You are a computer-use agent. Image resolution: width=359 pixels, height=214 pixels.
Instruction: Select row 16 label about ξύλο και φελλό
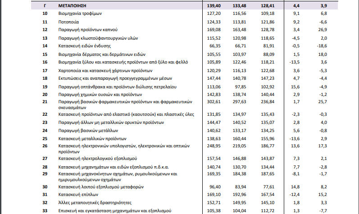tap(123, 62)
